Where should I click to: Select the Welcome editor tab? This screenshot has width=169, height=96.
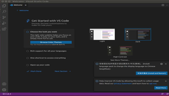[18, 5]
